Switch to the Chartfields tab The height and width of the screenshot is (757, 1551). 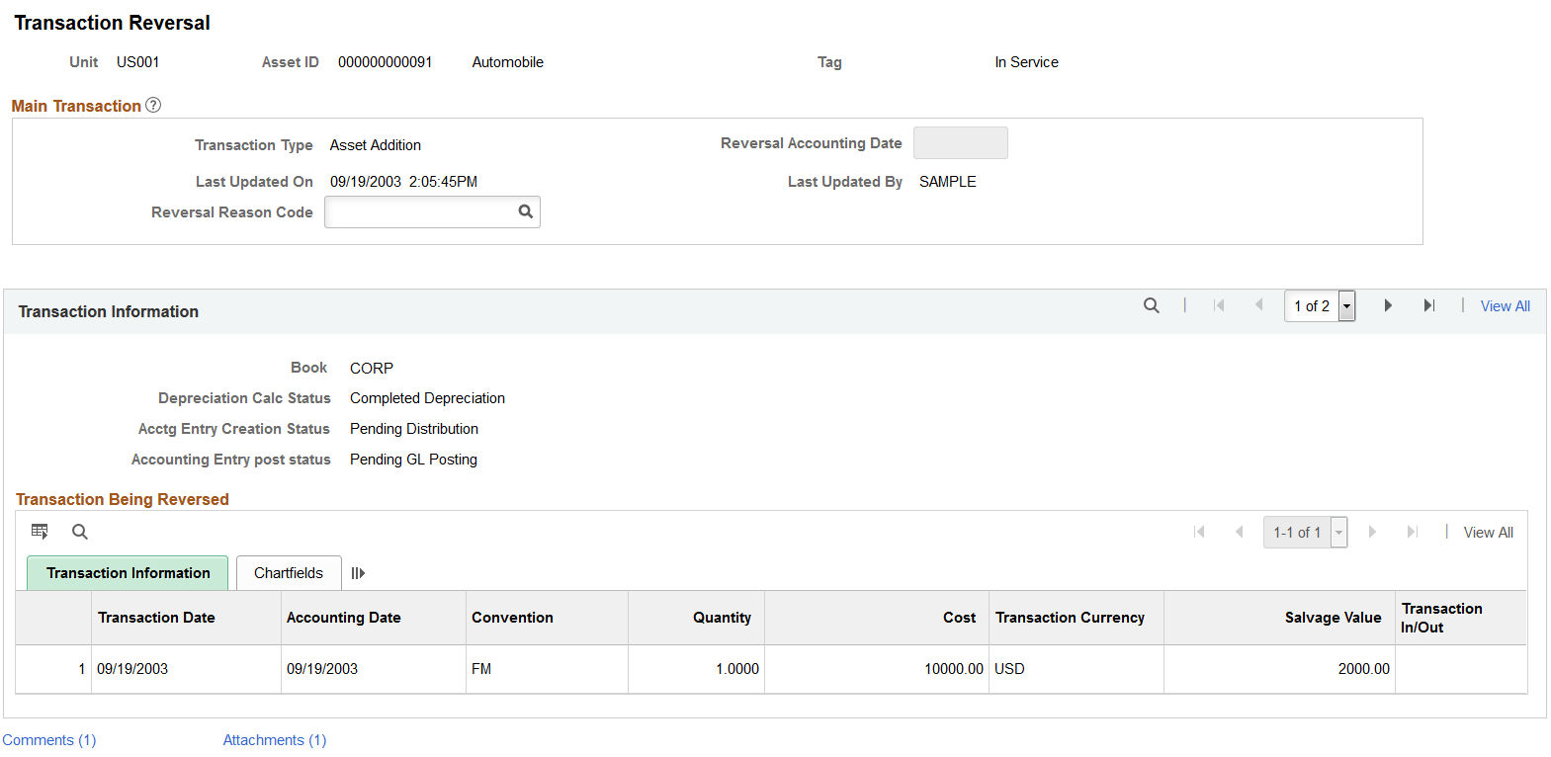click(x=289, y=573)
